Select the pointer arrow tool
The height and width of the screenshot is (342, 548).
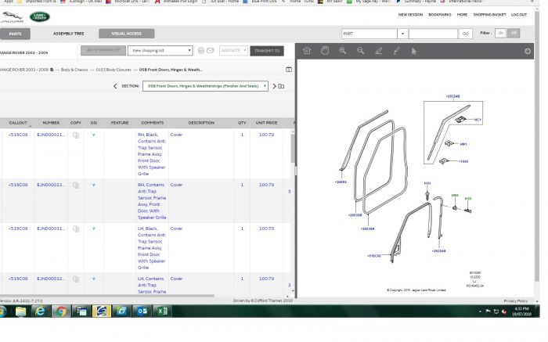pos(414,52)
